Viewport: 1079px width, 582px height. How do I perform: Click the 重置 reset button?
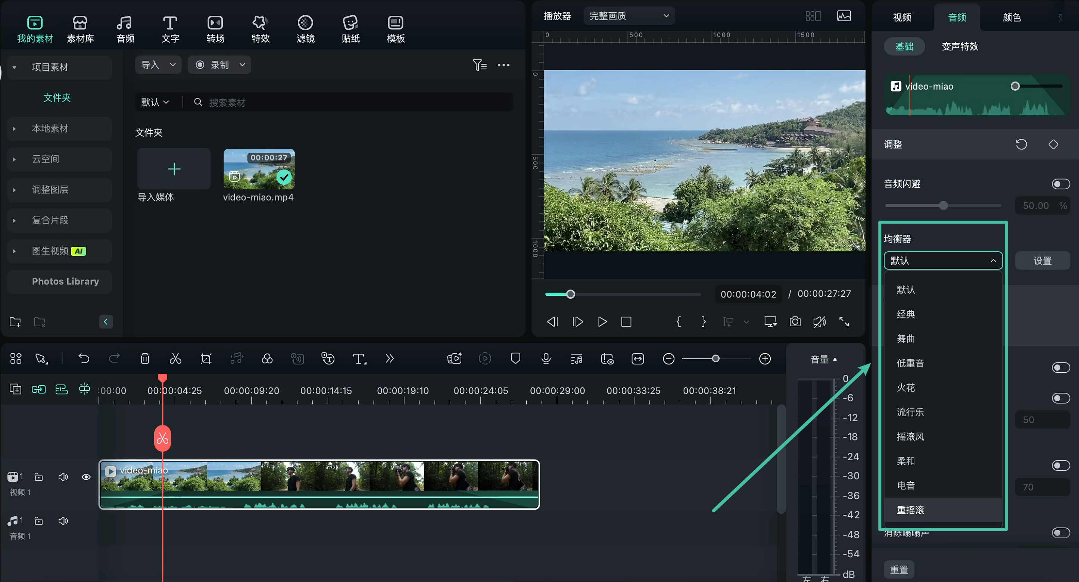899,570
